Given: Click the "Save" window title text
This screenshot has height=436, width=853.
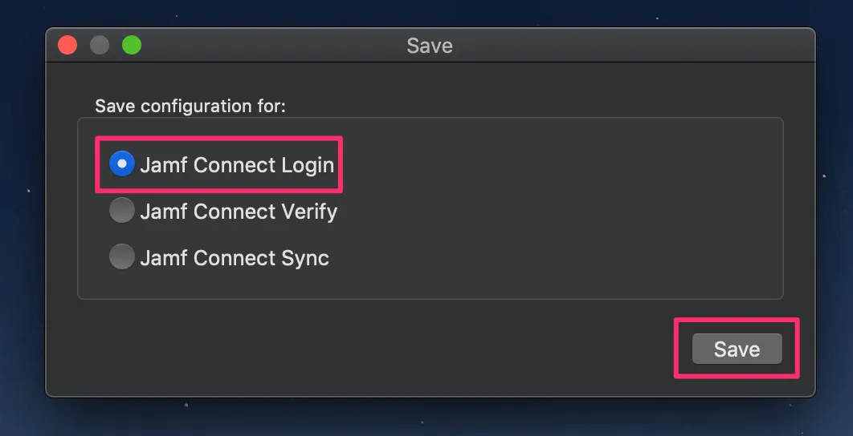Looking at the screenshot, I should [430, 46].
